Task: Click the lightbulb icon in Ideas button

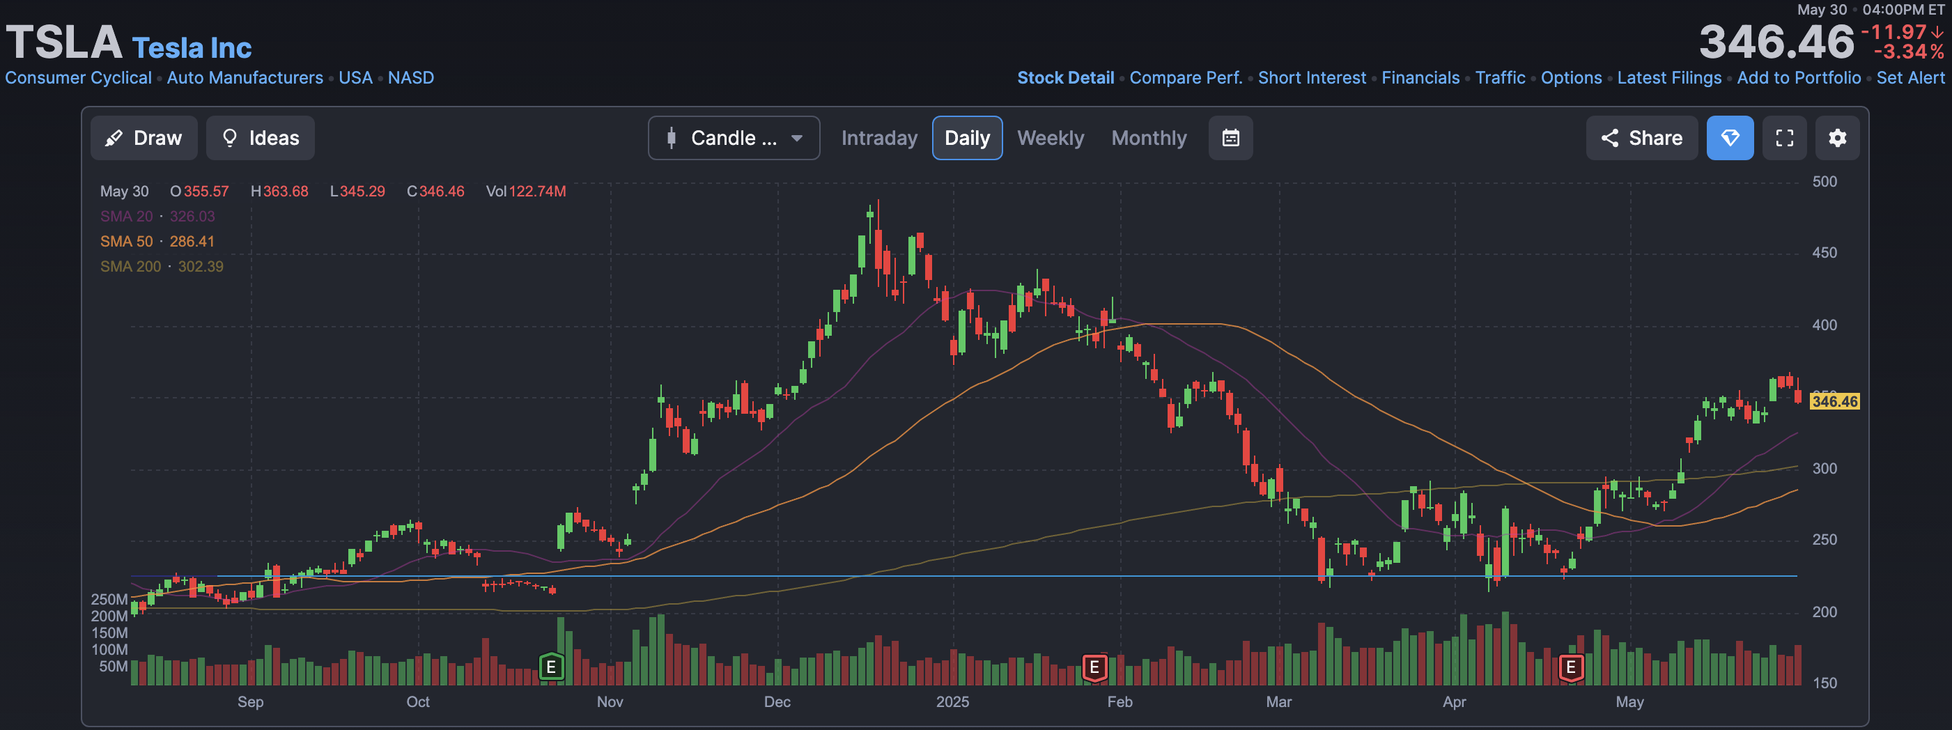Action: point(230,138)
